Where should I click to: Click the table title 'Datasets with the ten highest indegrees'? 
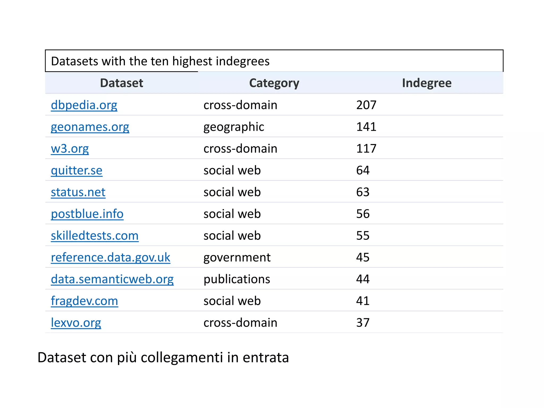tap(160, 61)
